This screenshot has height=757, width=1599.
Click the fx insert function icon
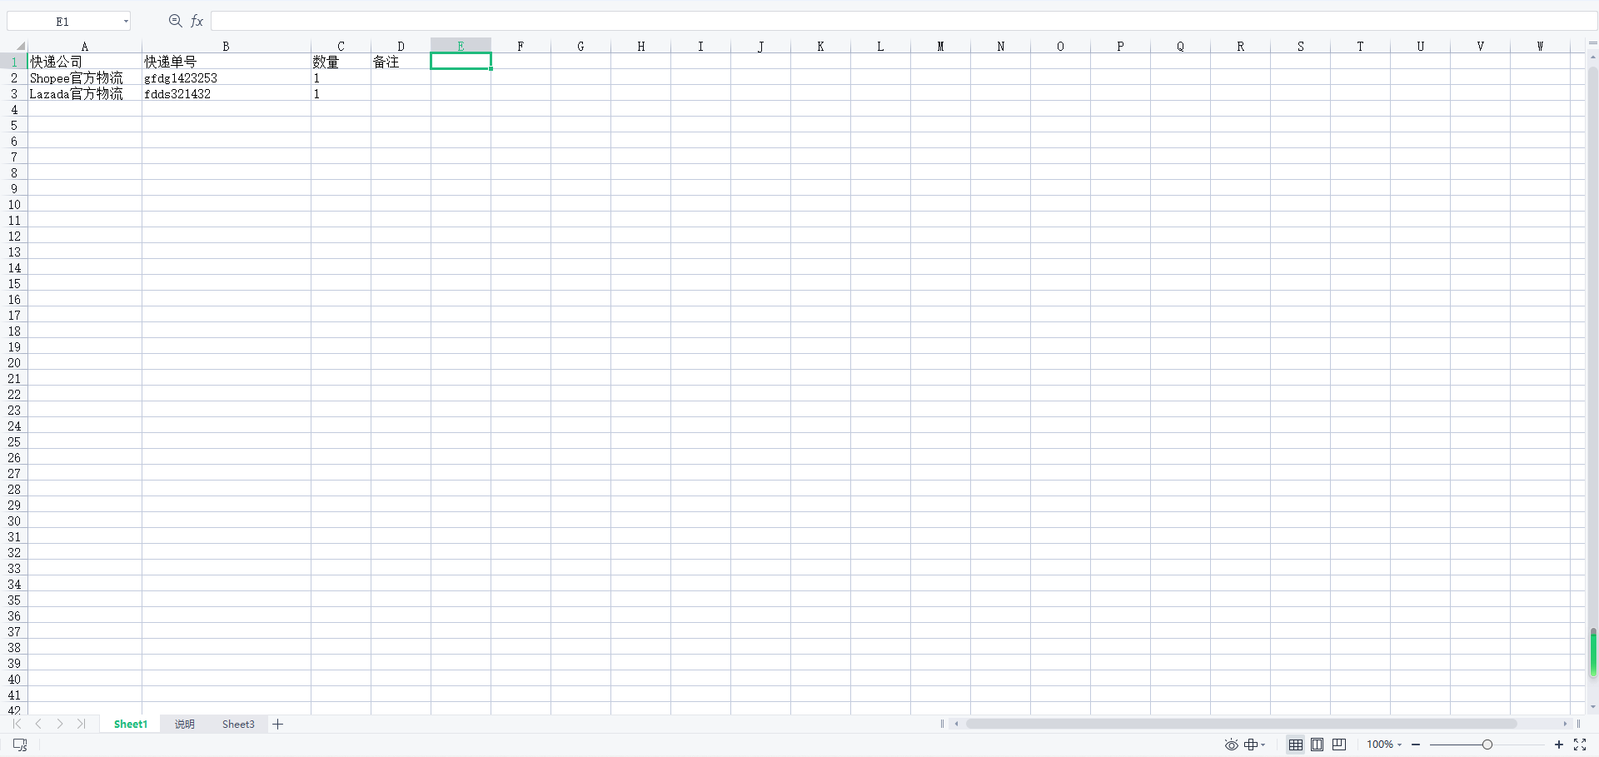197,22
